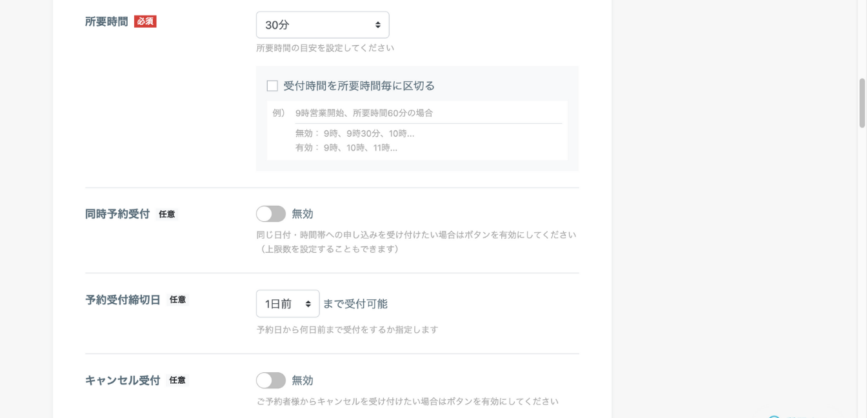Click the 例) 9時営業開始 example heading
Screen dimensions: 867x418
pos(353,113)
